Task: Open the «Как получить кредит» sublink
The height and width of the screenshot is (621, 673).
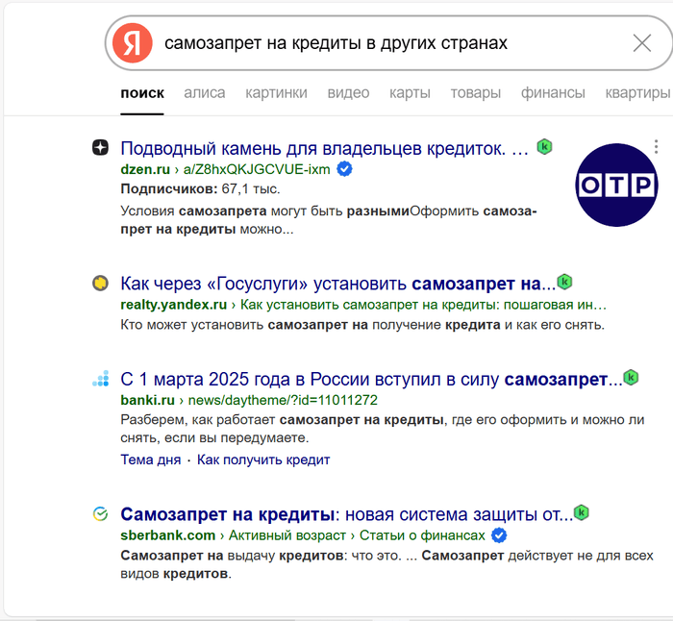Action: pos(263,460)
